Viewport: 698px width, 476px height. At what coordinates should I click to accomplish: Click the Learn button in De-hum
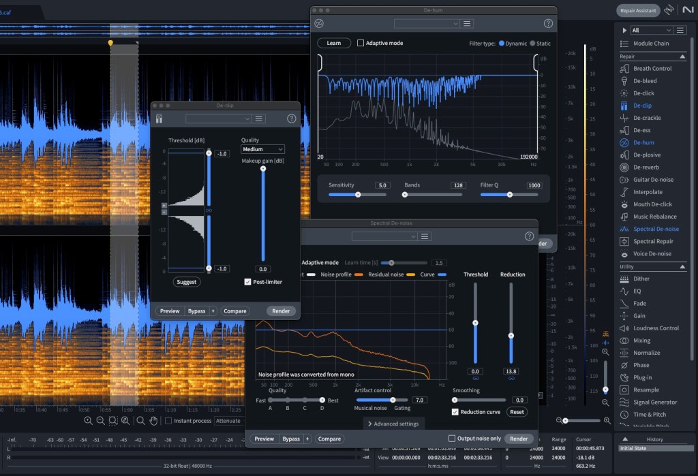coord(334,43)
